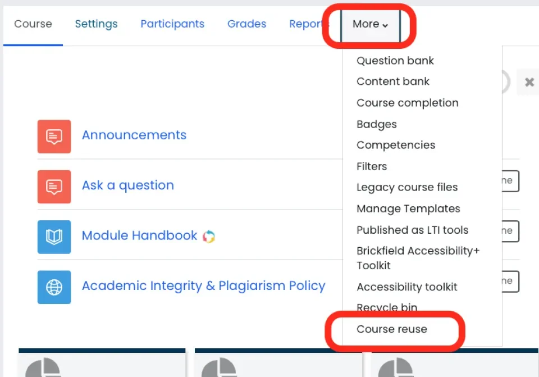
Task: Choose Question bank in the More menu
Action: coord(395,61)
